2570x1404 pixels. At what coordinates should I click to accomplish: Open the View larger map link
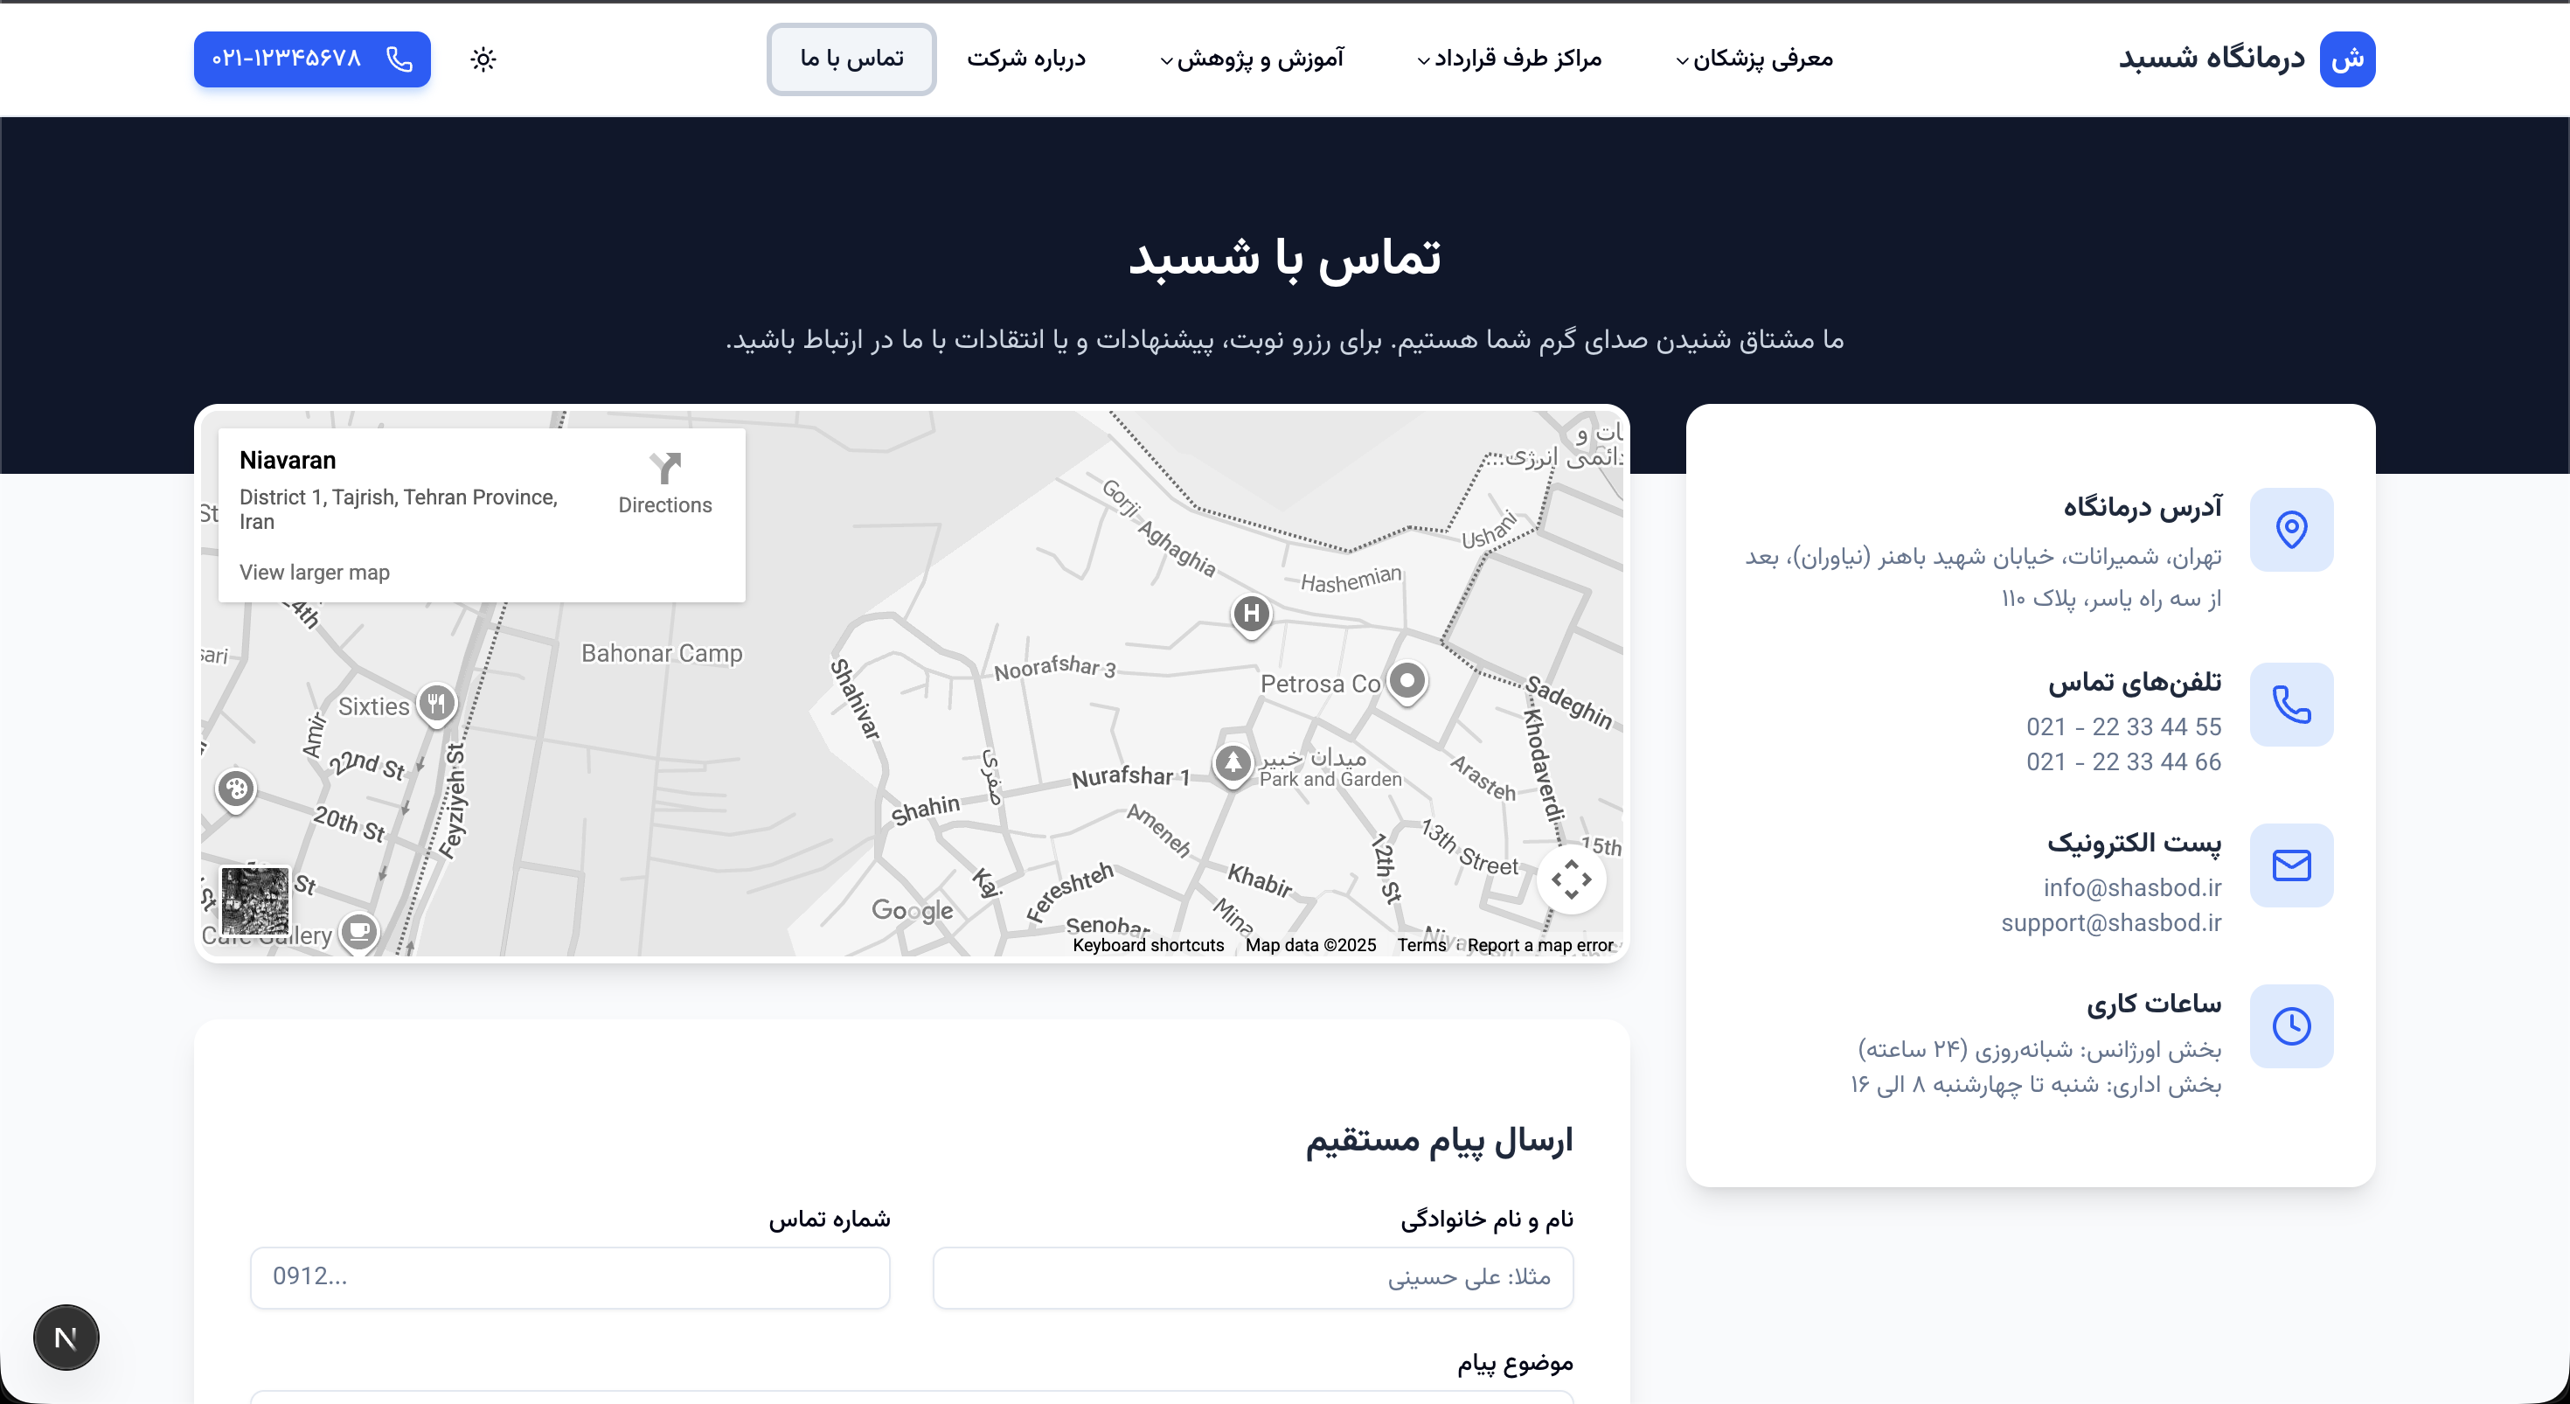pyautogui.click(x=315, y=572)
